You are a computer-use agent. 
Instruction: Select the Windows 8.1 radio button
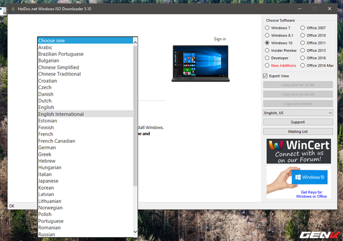pyautogui.click(x=267, y=35)
